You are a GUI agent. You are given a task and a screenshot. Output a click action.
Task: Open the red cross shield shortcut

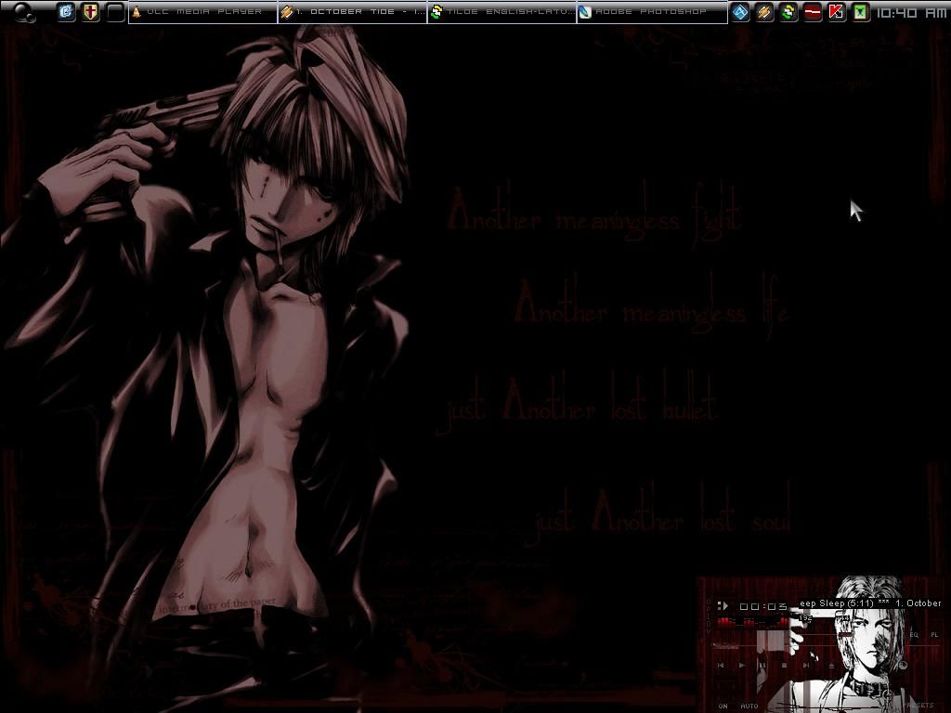click(x=90, y=11)
